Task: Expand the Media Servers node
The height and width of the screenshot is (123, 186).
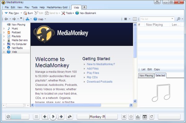Action: [4, 40]
